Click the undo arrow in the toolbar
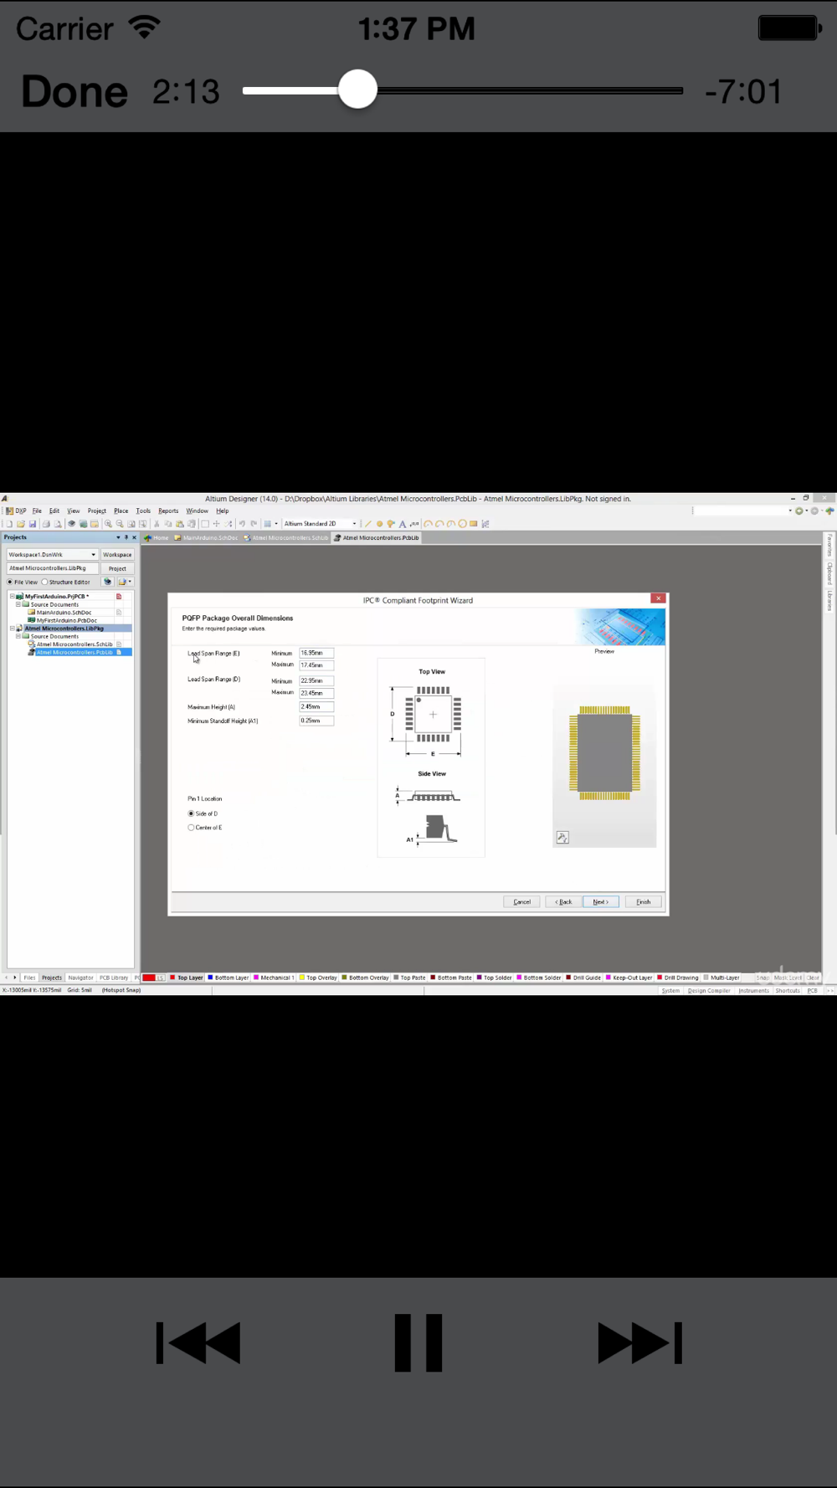The image size is (837, 1488). [x=242, y=524]
